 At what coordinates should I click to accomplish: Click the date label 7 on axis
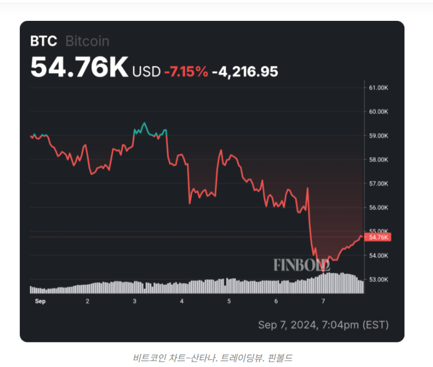pos(323,301)
